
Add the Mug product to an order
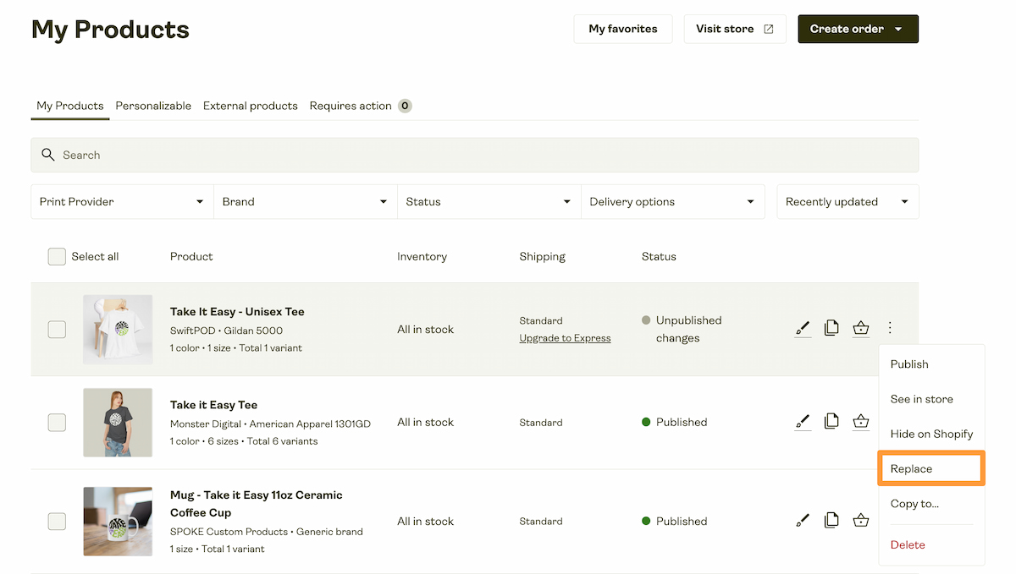pos(861,520)
